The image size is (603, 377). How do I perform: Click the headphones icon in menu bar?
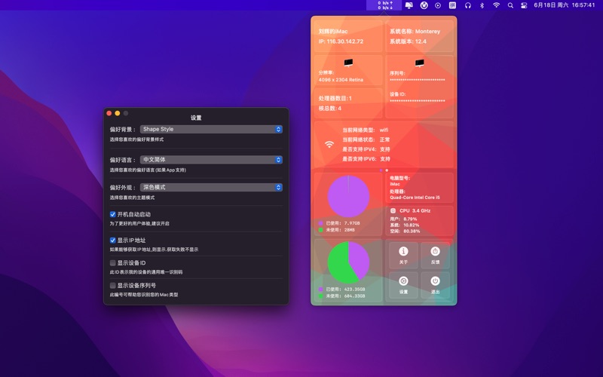pyautogui.click(x=467, y=5)
